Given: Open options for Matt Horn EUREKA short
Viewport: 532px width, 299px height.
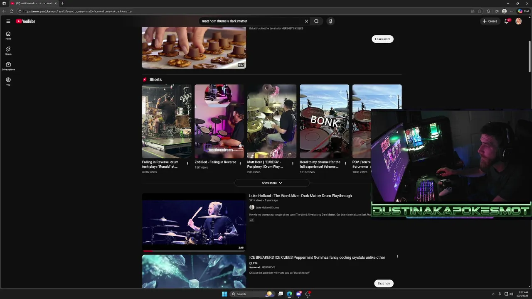Looking at the screenshot, I should tap(293, 164).
